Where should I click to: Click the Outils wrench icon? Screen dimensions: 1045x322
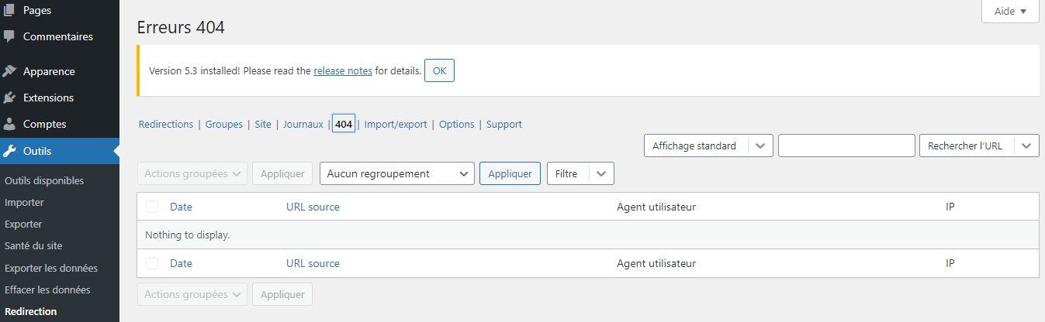pos(9,151)
